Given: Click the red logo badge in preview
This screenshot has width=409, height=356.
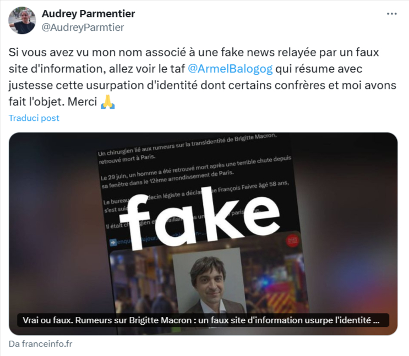Looking at the screenshot, I should point(293,241).
